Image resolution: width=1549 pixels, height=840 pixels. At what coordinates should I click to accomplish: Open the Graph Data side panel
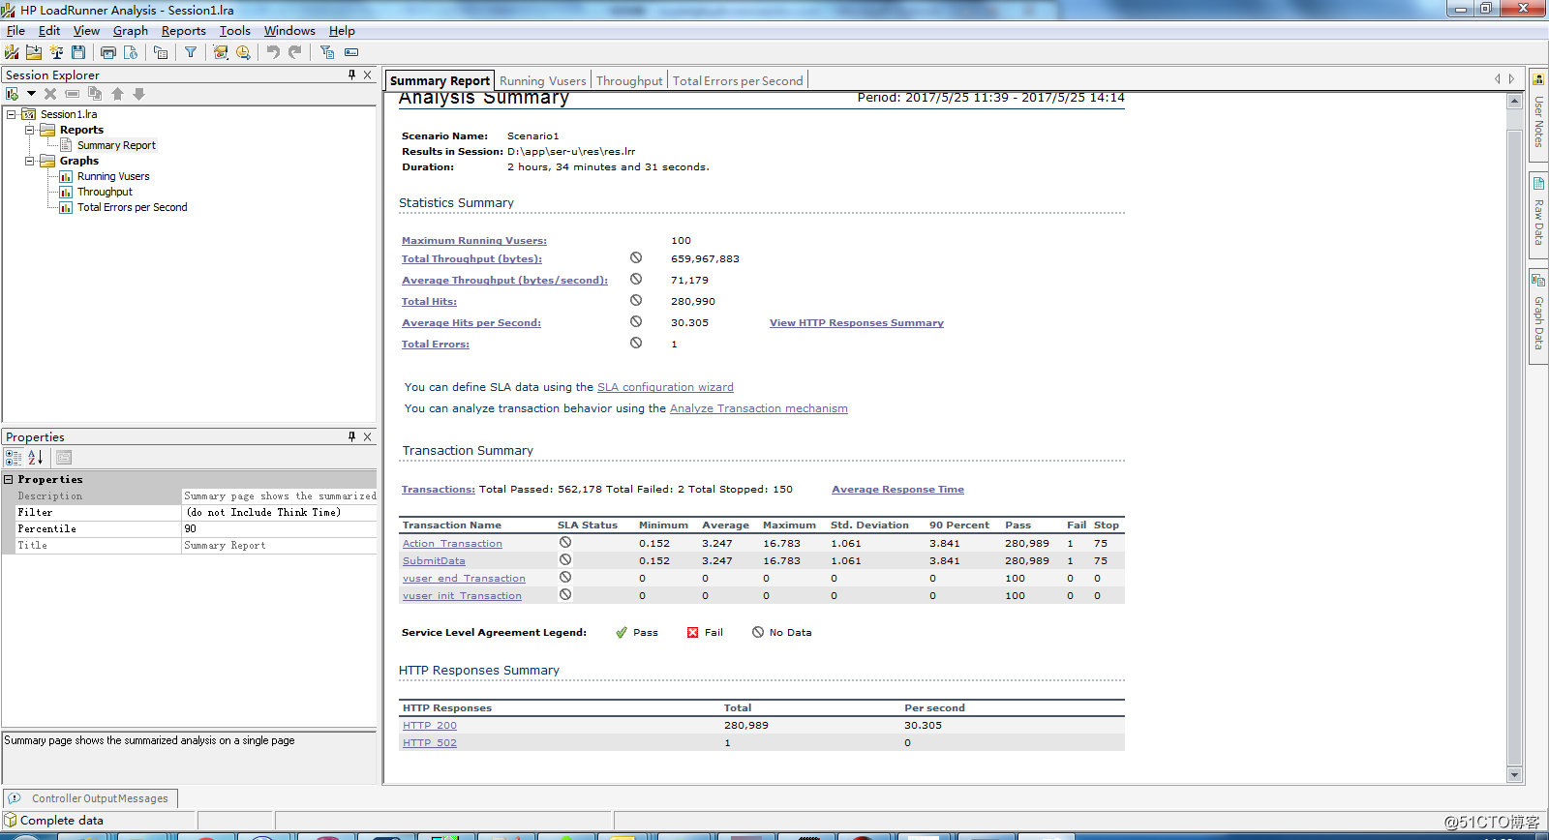[1538, 317]
